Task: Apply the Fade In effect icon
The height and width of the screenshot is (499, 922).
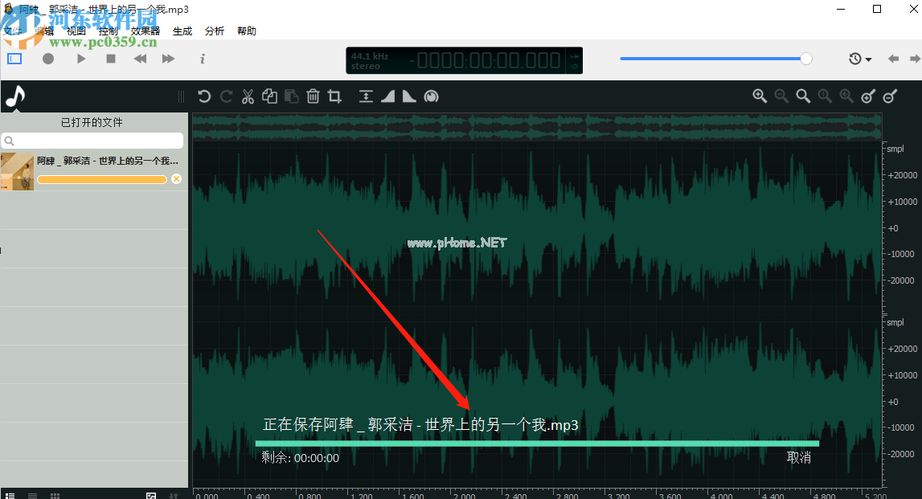Action: click(387, 96)
